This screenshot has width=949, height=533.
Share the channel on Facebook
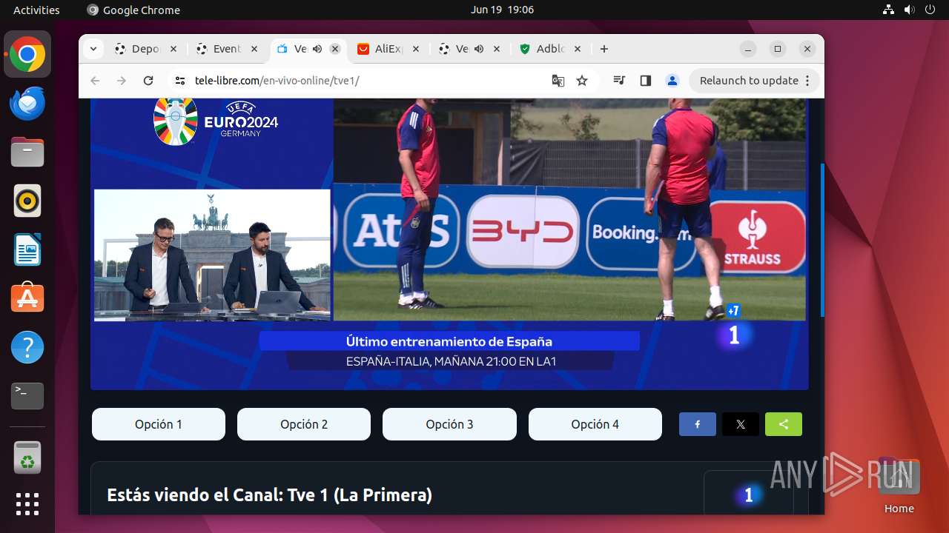[x=698, y=424]
